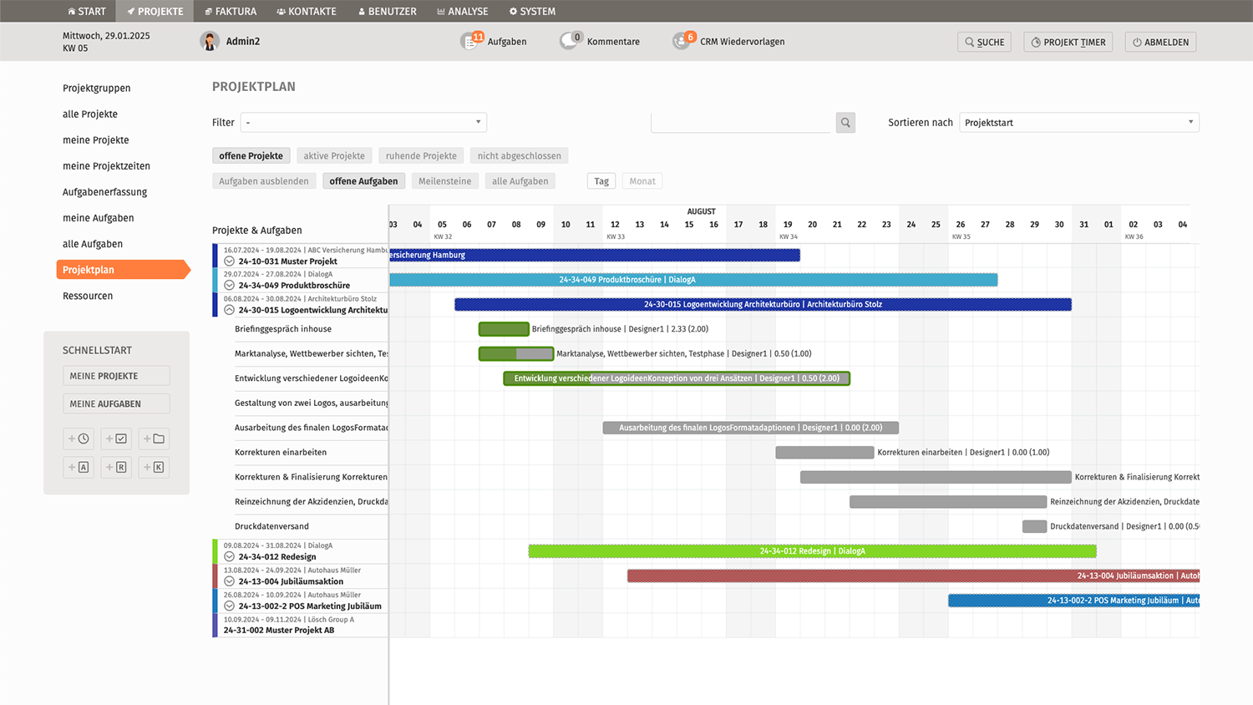Collapse the 24-30-015 Logoentwicklung project
1253x705 pixels.
229,310
